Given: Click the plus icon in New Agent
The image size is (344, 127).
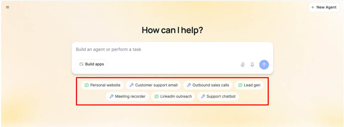Looking at the screenshot, I should [313, 7].
